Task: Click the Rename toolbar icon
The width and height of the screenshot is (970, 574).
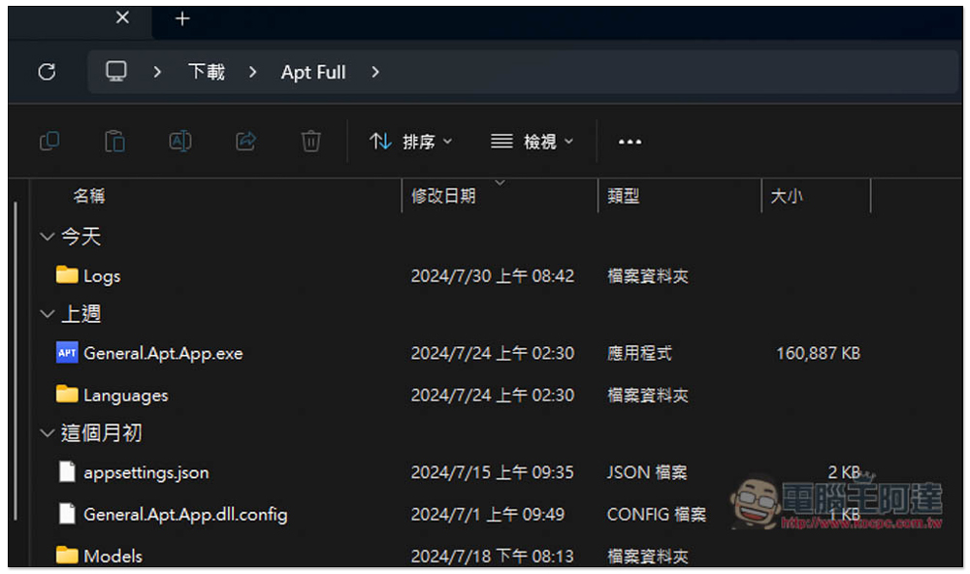Action: [x=180, y=141]
